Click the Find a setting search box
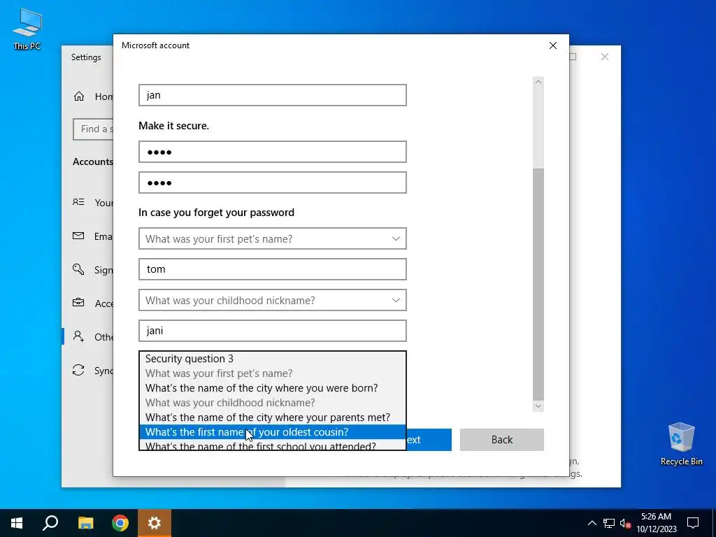Screen dimensions: 716x537 click(93, 129)
